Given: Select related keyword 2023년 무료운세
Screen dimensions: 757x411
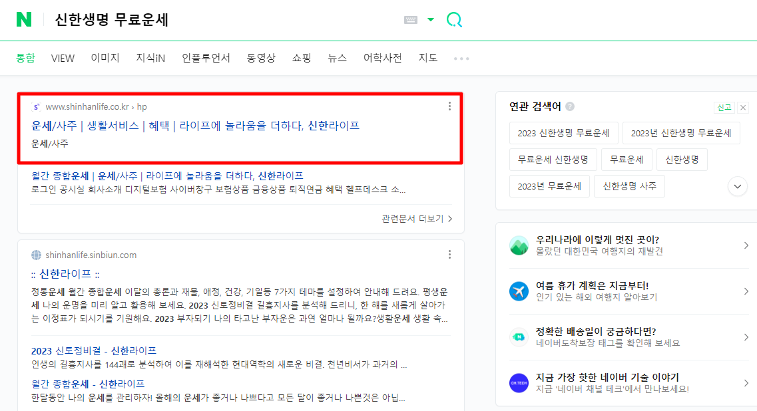Looking at the screenshot, I should click(x=549, y=186).
